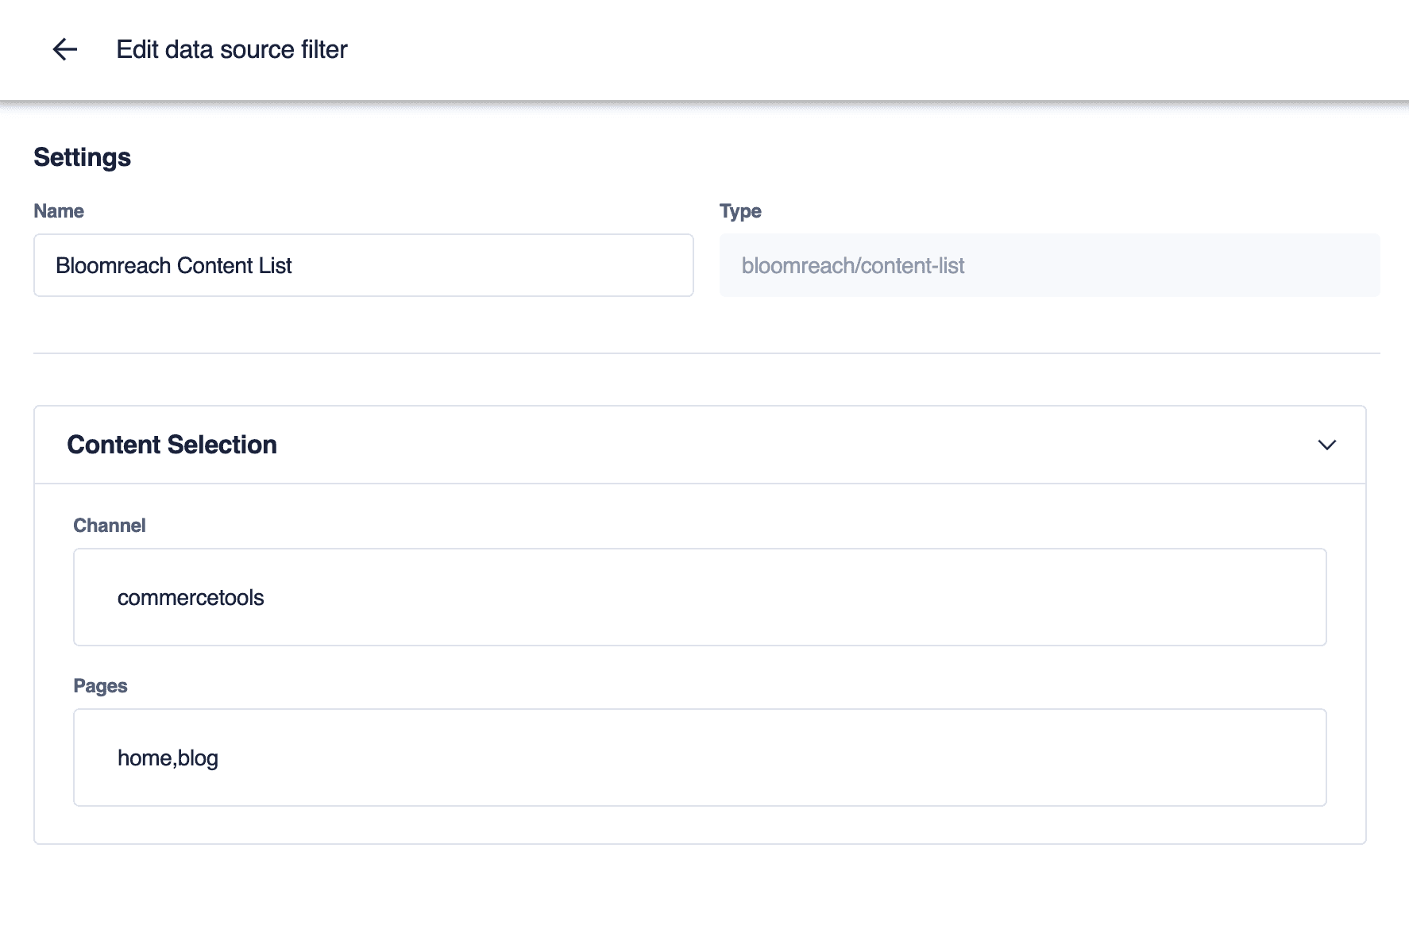The width and height of the screenshot is (1409, 929).
Task: Click the Content Selection heading
Action: [x=172, y=445]
